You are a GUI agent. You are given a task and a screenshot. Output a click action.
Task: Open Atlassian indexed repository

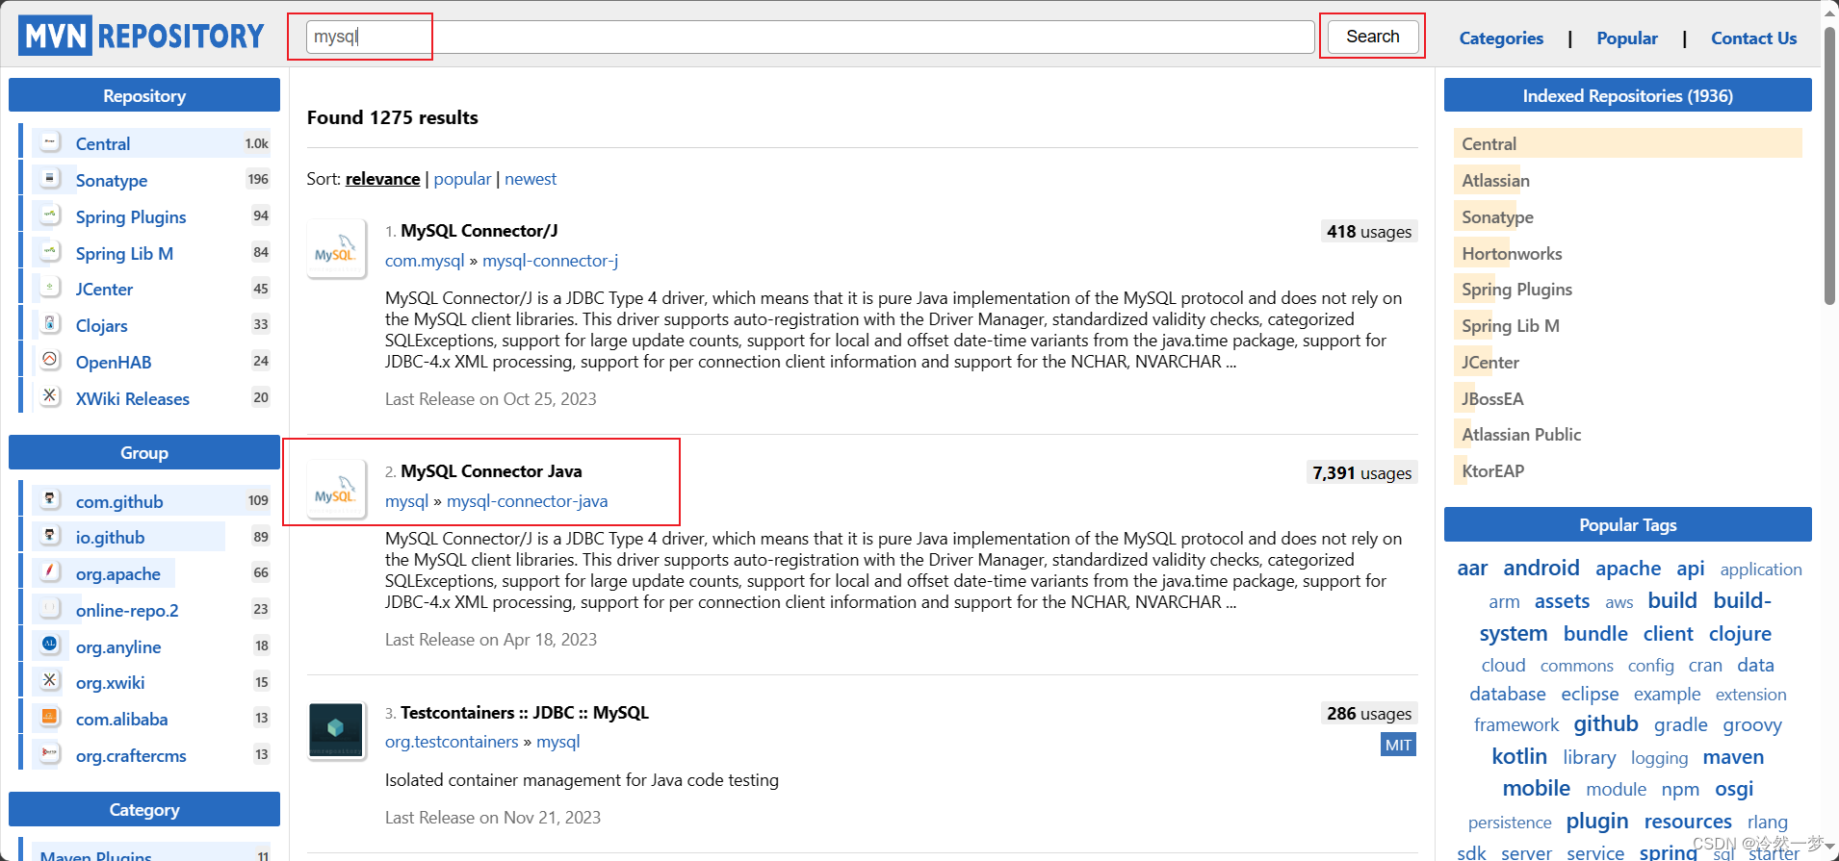pyautogui.click(x=1495, y=181)
